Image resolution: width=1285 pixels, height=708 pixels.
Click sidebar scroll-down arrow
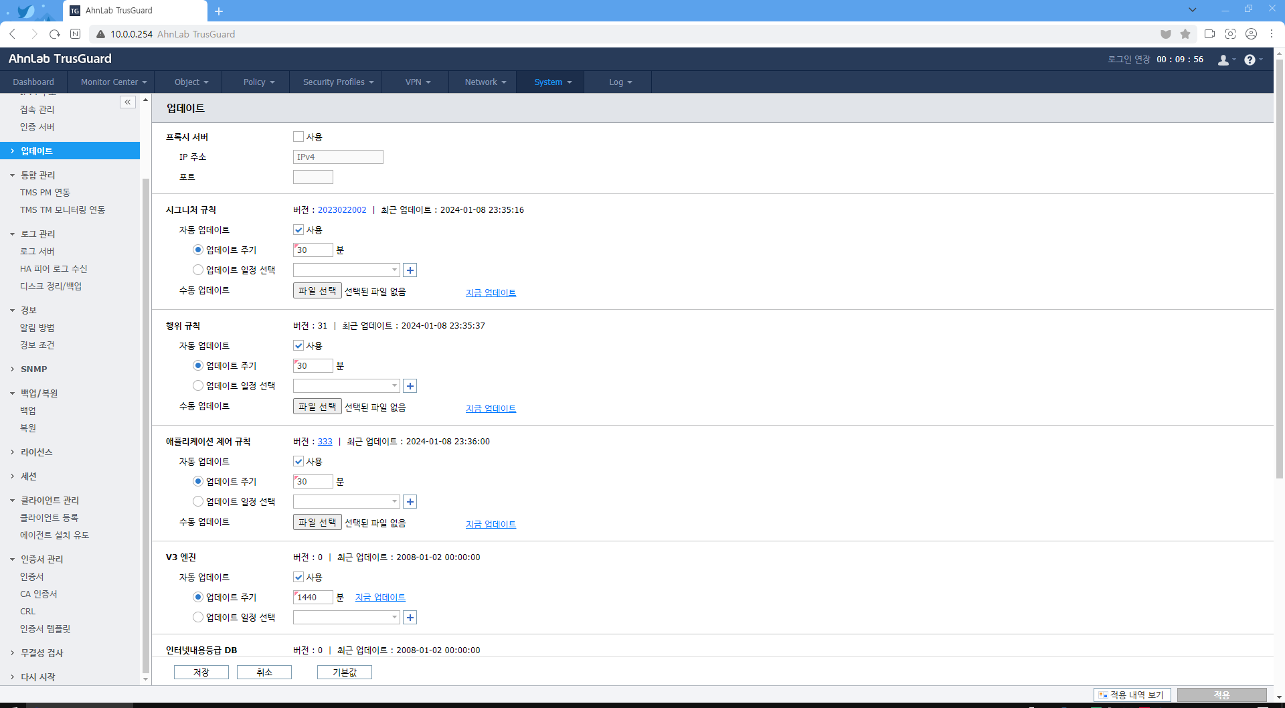pyautogui.click(x=145, y=679)
